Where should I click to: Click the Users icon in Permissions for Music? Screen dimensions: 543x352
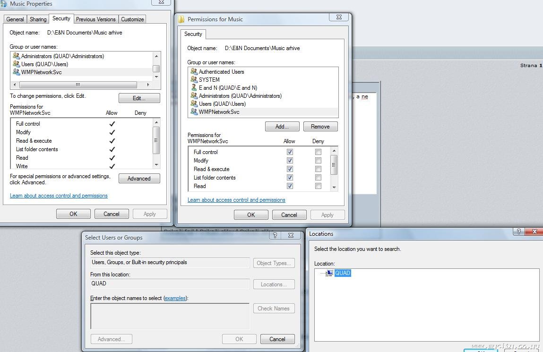pos(194,103)
